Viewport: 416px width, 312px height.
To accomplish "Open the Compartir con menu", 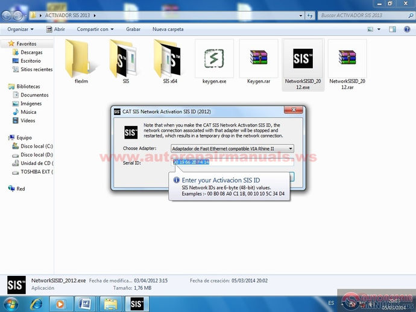I will click(x=95, y=29).
